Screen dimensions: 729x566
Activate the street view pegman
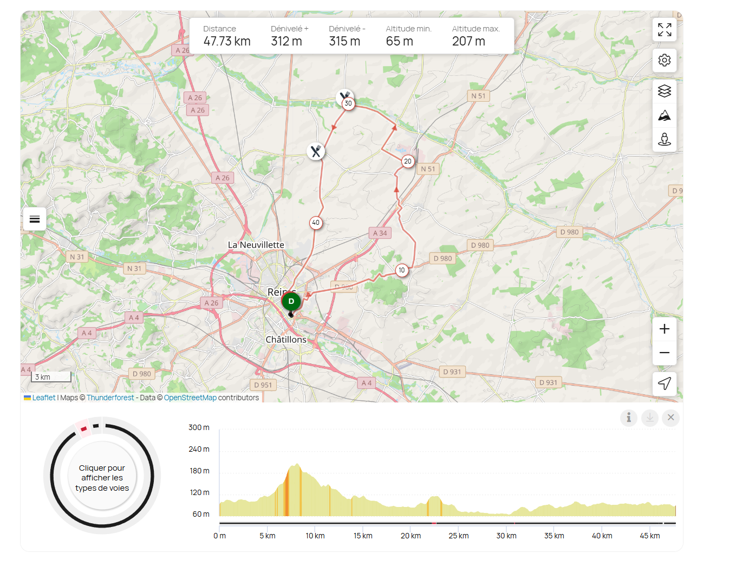click(x=665, y=140)
